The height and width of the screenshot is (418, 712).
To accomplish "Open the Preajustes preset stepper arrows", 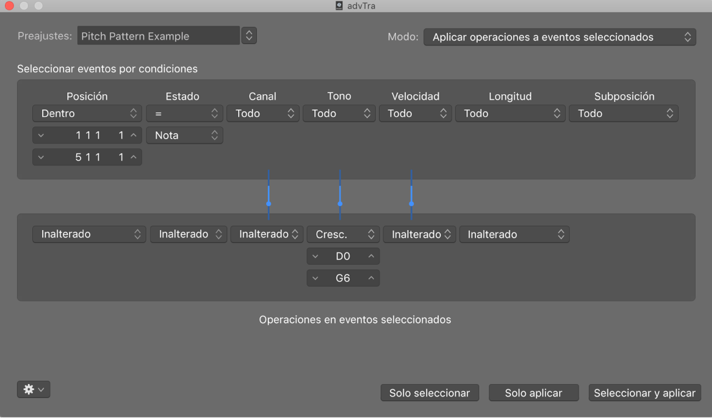I will pos(249,36).
